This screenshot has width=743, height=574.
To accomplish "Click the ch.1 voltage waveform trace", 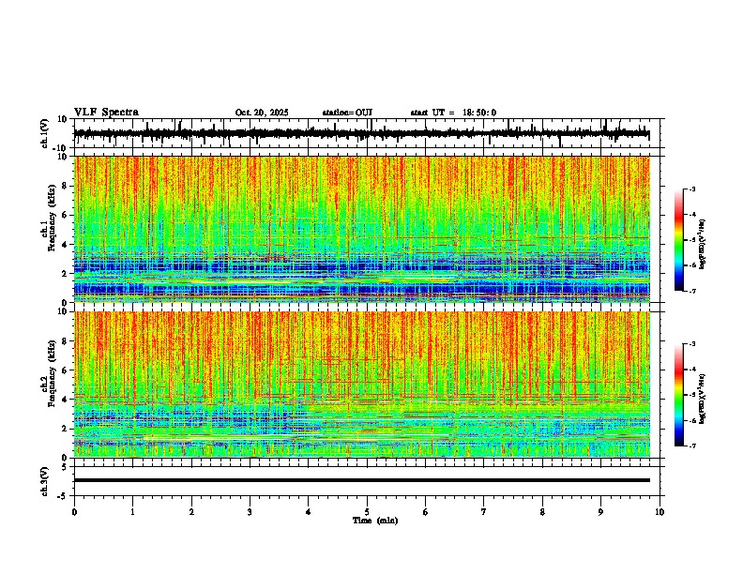I will coord(361,133).
